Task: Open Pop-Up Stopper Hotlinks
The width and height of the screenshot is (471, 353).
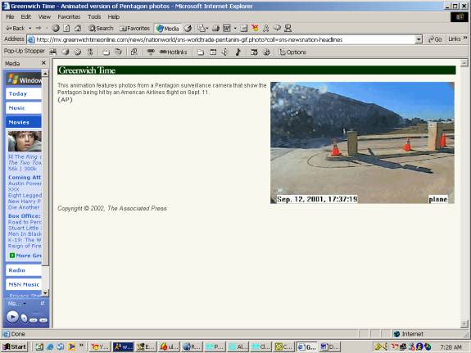Action: pyautogui.click(x=173, y=52)
